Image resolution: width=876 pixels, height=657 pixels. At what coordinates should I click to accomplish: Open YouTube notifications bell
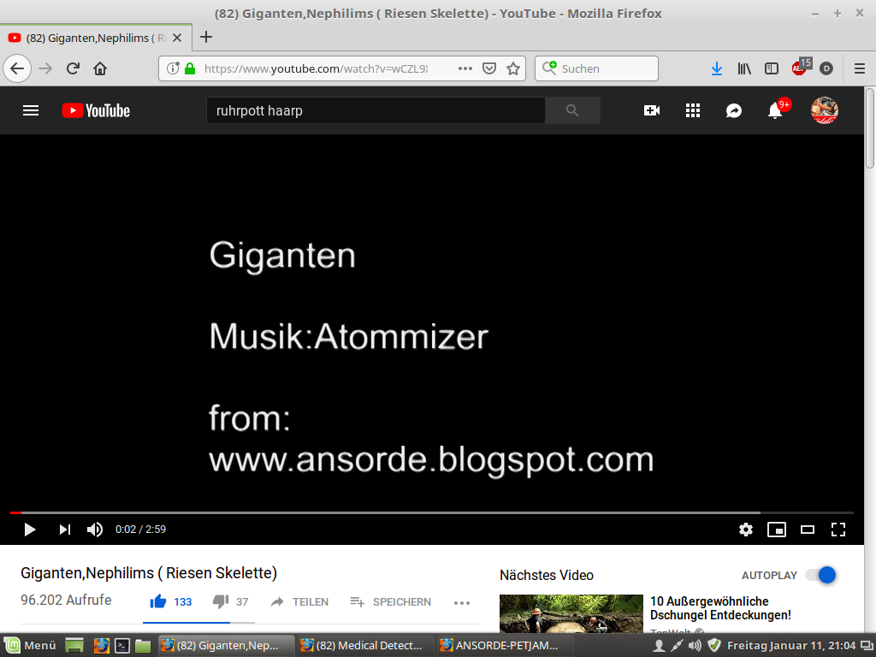pos(775,110)
